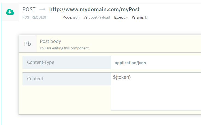Viewport: 201px width, 125px height.
Task: Select the Pb component badge
Action: click(x=28, y=44)
